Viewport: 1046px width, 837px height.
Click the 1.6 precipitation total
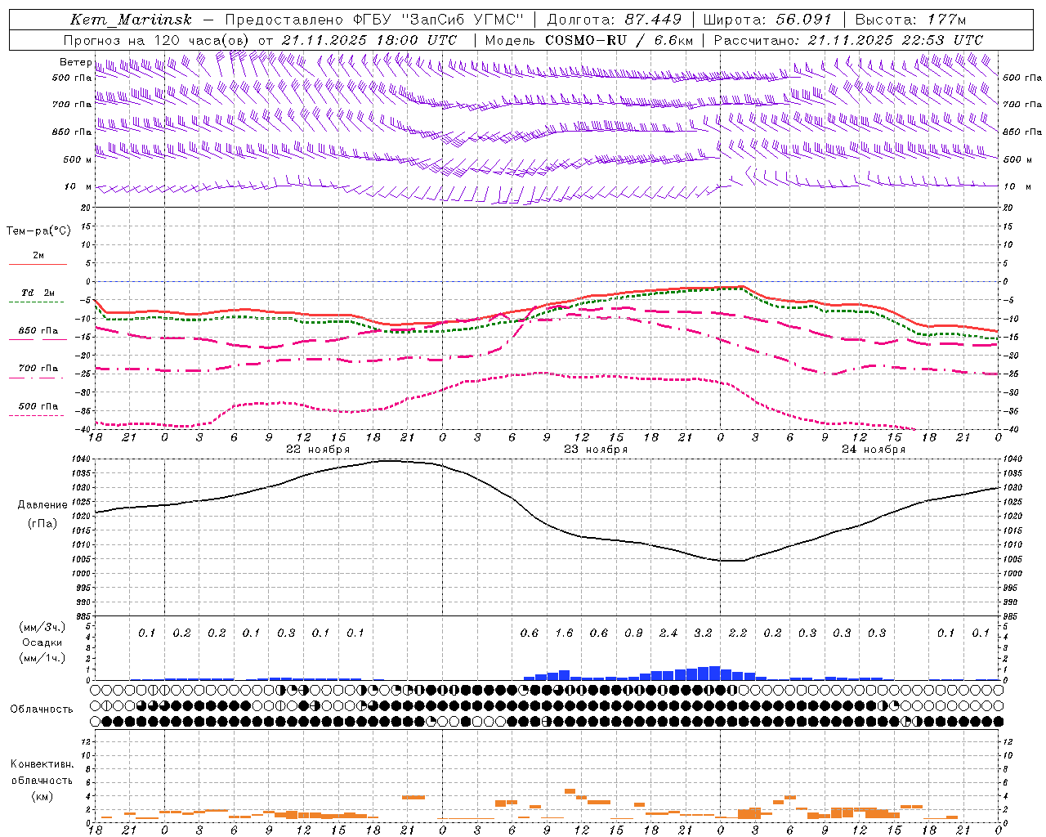tap(564, 633)
